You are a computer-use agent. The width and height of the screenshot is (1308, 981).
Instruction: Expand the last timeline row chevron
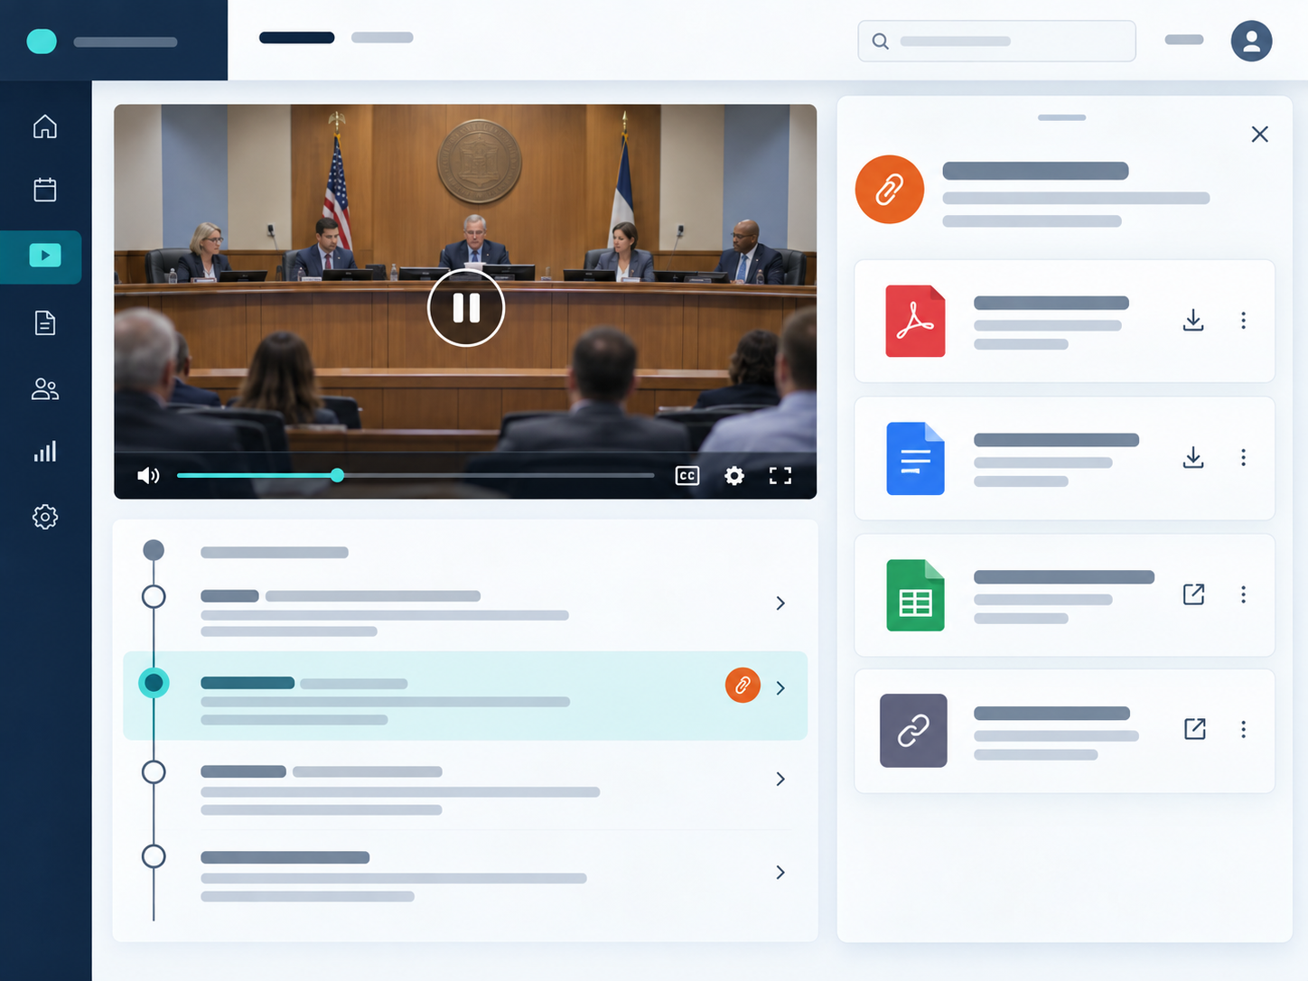[780, 873]
